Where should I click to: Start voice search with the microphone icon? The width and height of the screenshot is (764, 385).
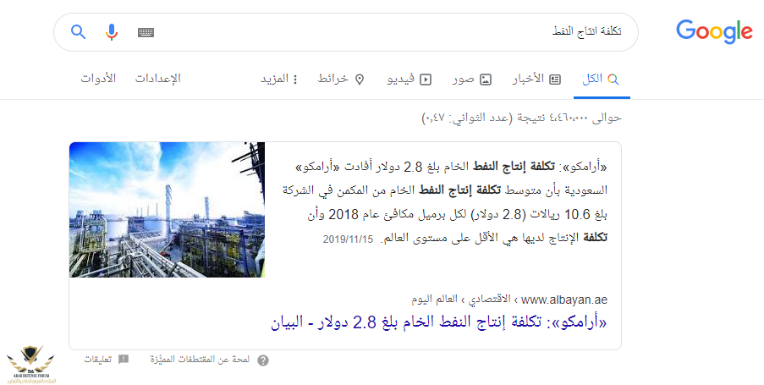[112, 32]
